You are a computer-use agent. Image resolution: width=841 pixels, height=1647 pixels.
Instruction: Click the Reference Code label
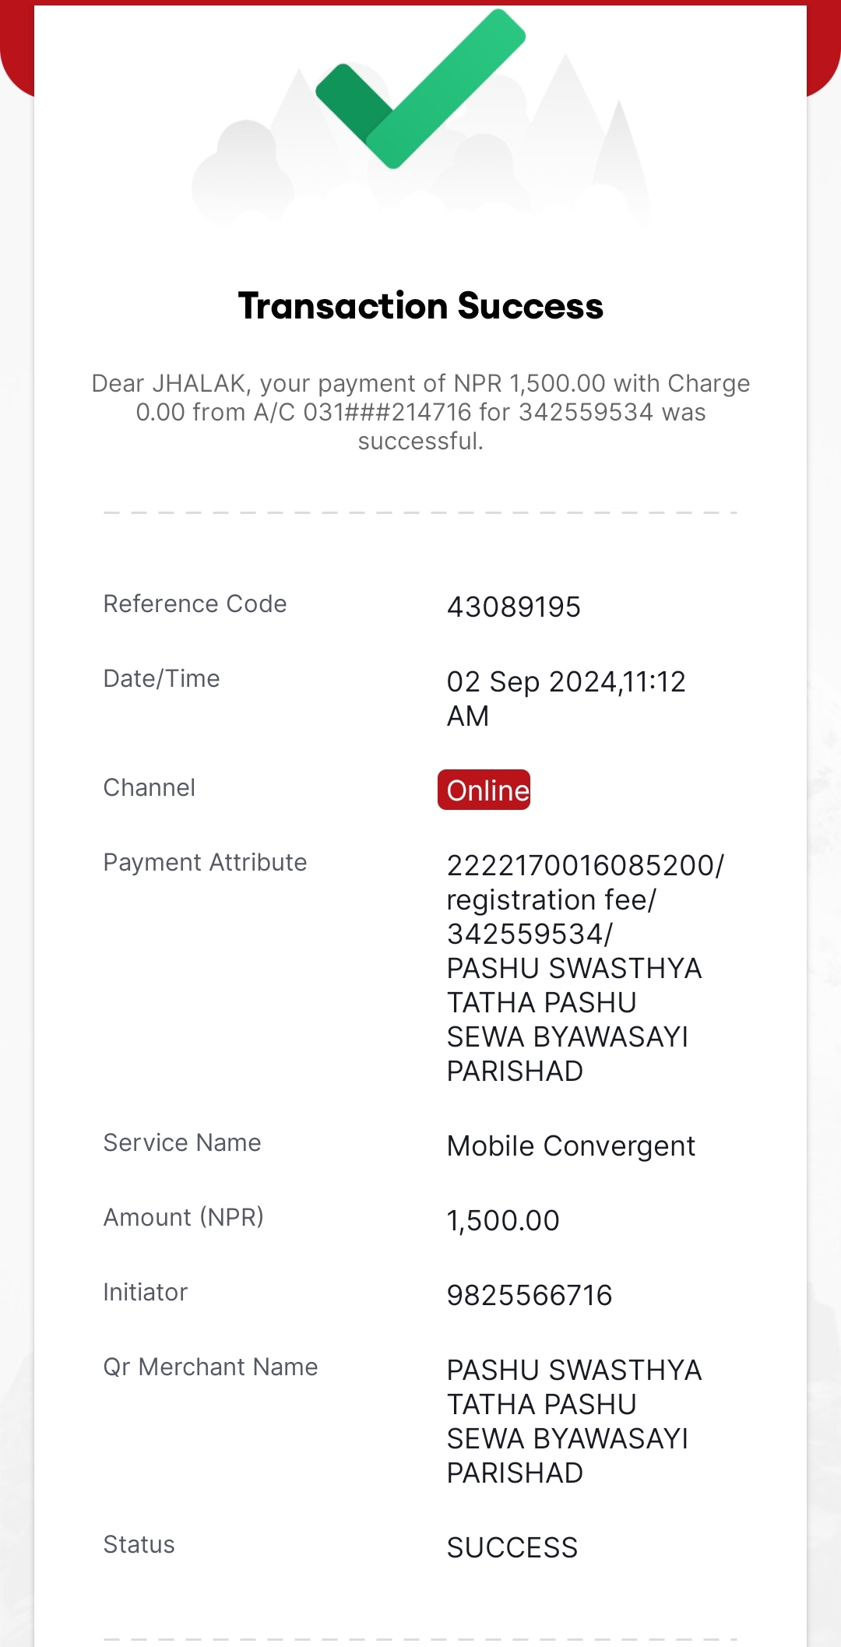(195, 604)
